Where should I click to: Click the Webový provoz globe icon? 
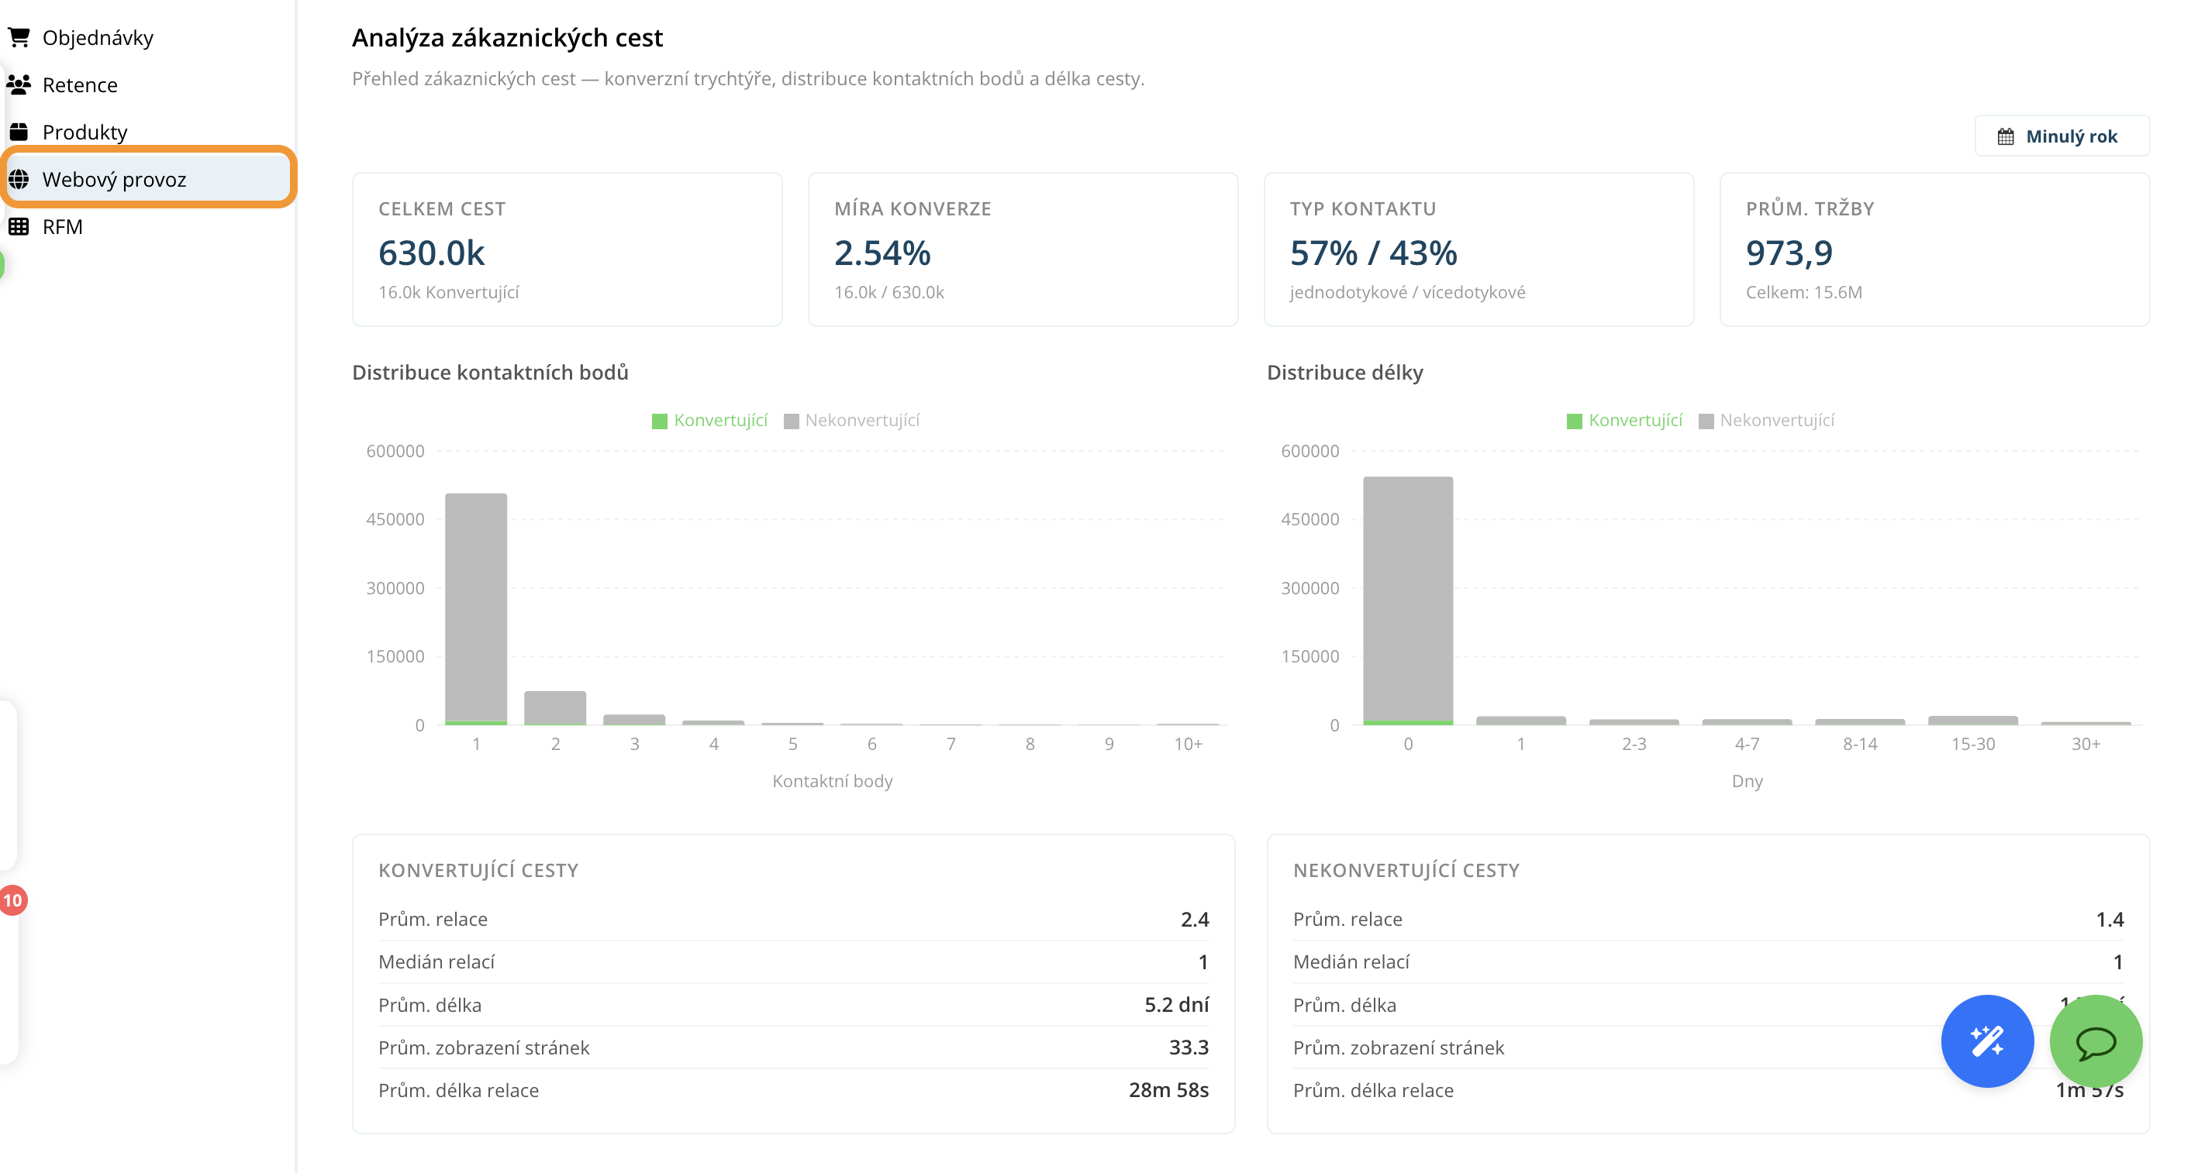point(19,179)
